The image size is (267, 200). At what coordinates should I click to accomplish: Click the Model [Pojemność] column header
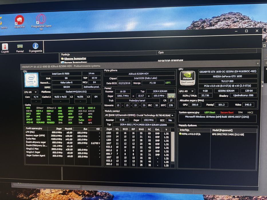click(x=234, y=130)
